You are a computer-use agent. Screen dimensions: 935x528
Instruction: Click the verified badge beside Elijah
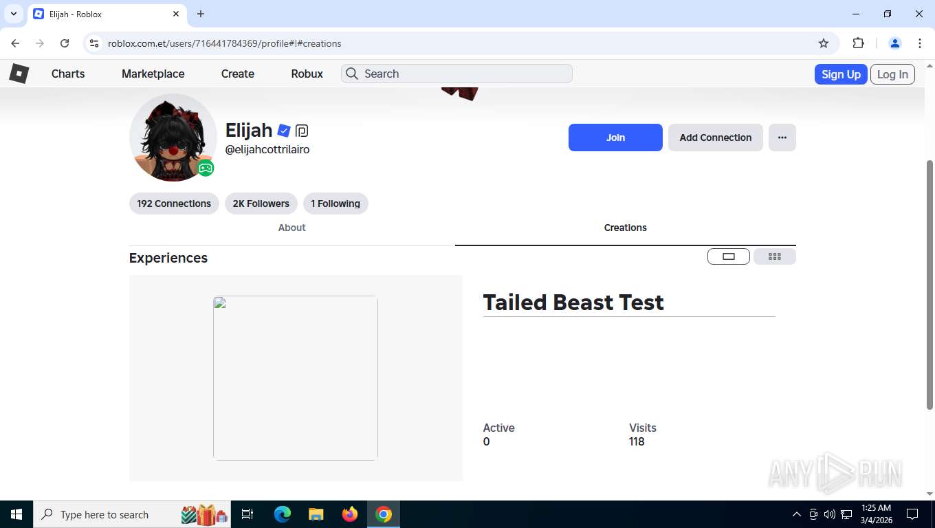coord(284,130)
